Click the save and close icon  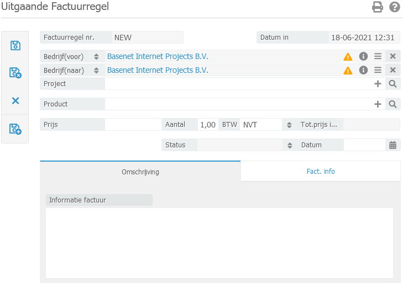pyautogui.click(x=15, y=73)
